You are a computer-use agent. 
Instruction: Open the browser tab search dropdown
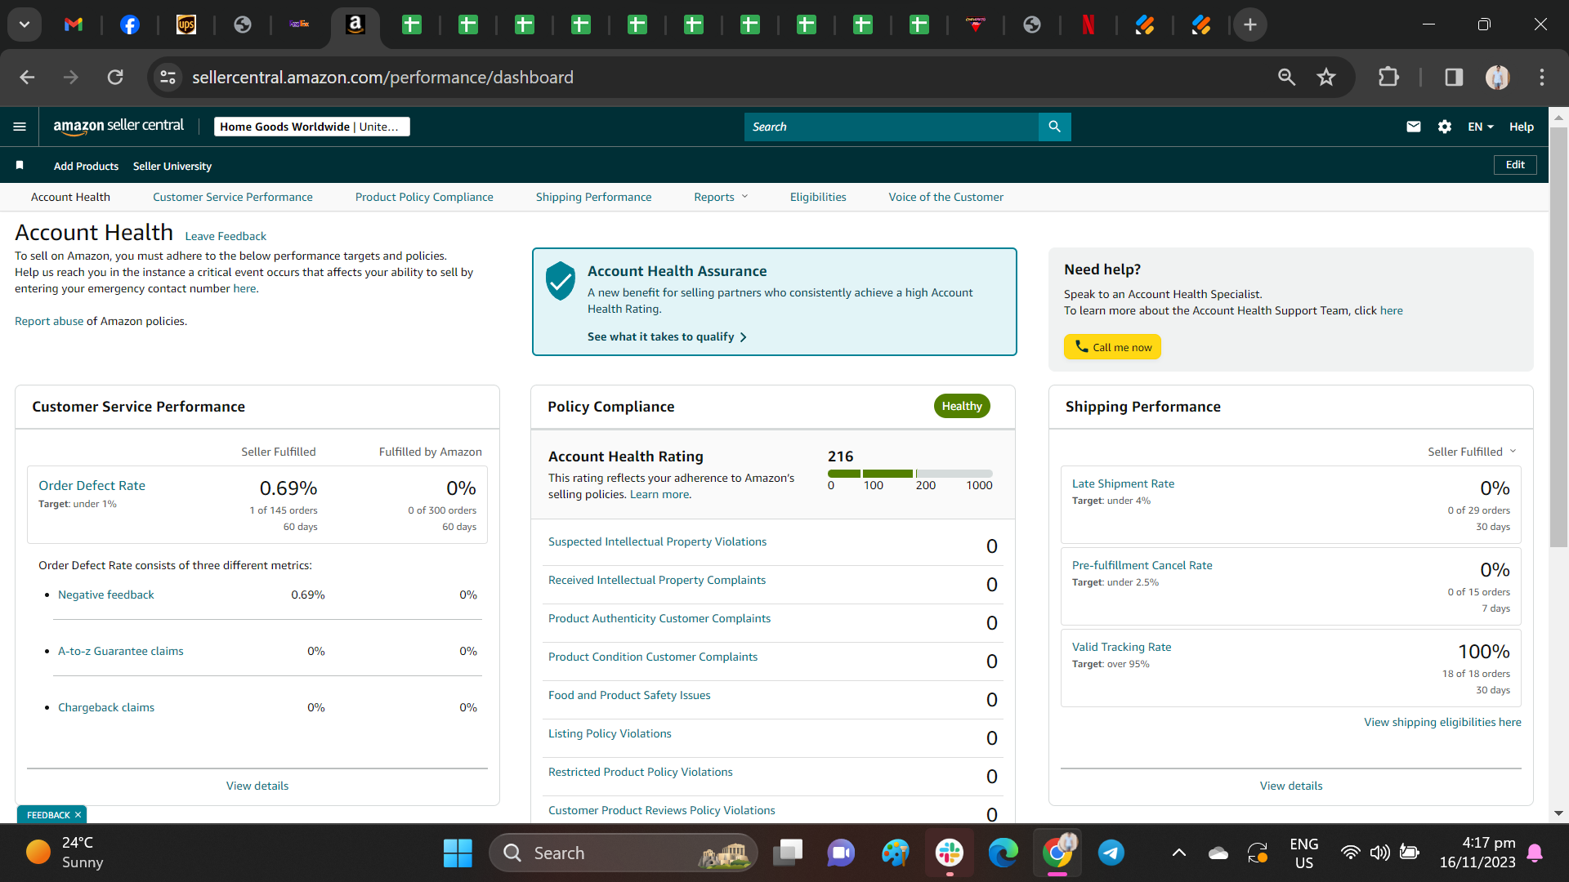coord(25,24)
